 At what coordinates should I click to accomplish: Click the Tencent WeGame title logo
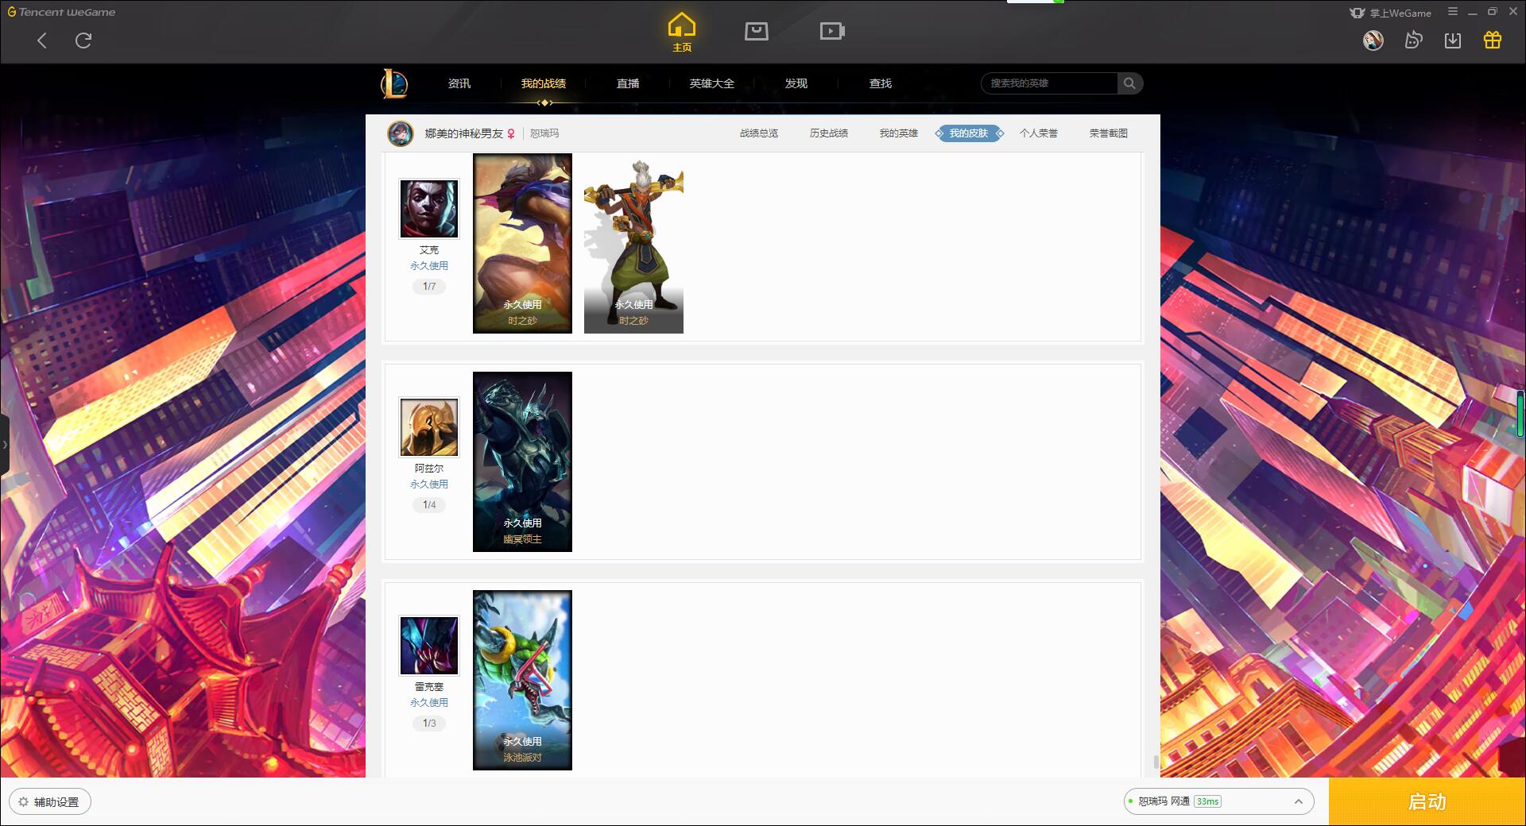click(61, 12)
